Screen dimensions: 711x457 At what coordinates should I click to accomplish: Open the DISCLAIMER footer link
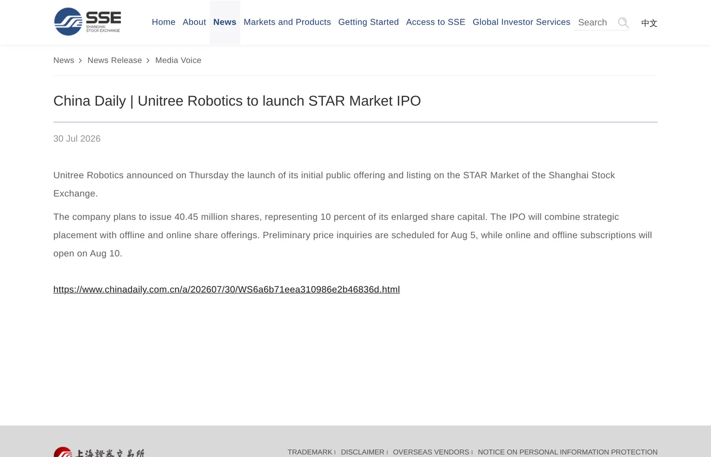point(363,452)
